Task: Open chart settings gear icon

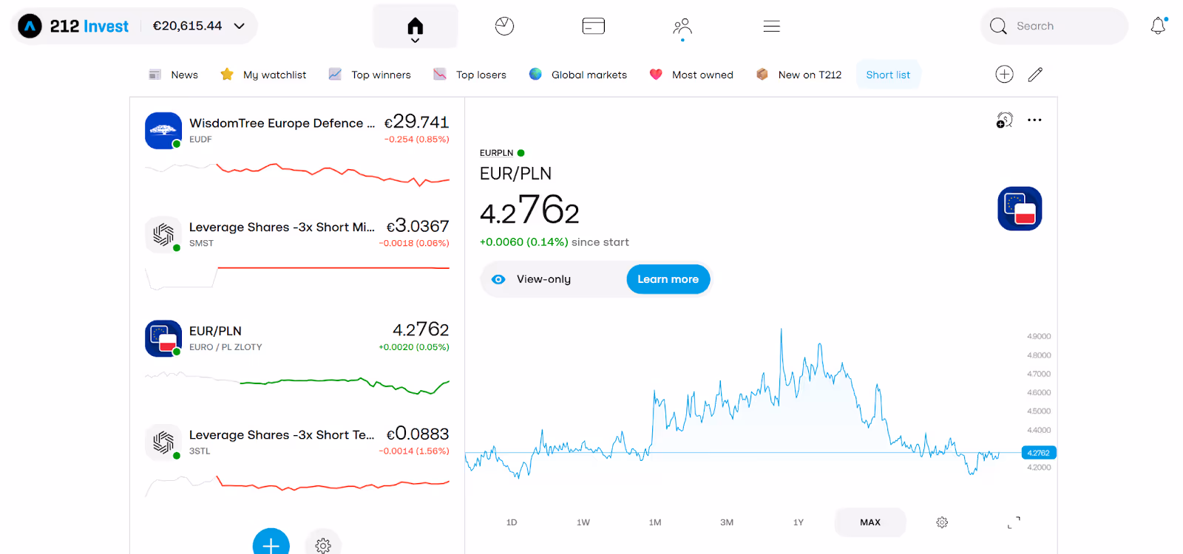Action: point(942,522)
